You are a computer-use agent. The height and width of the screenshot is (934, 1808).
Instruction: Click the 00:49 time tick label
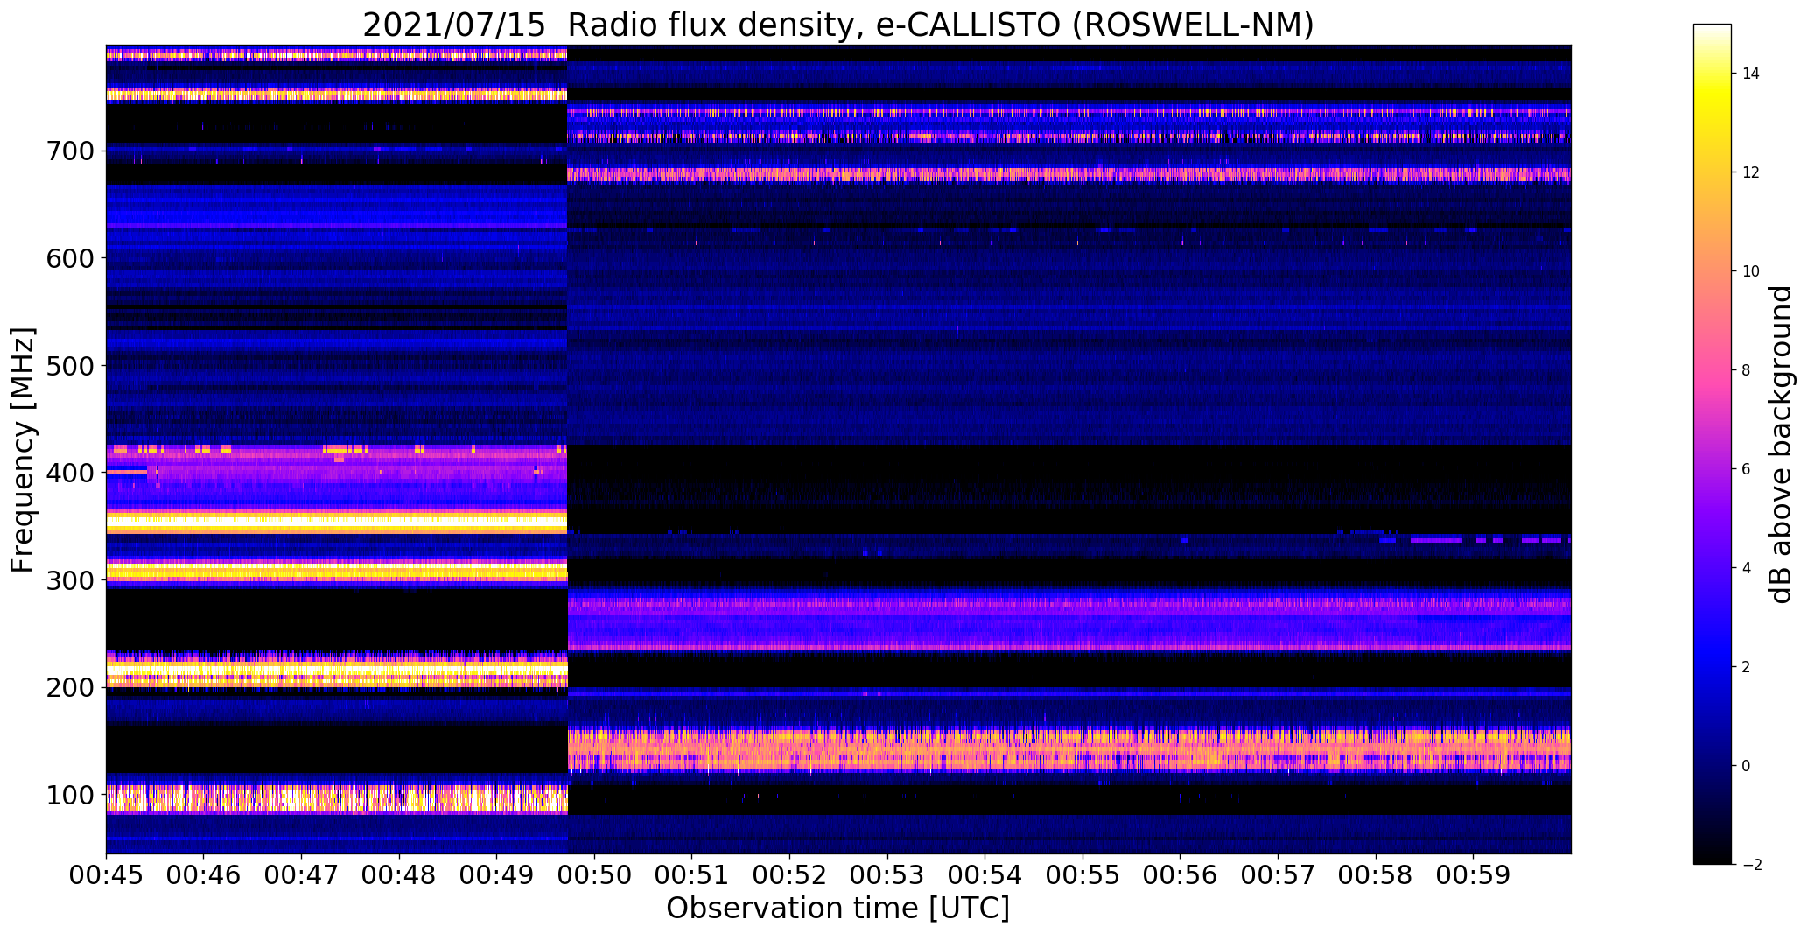pyautogui.click(x=497, y=874)
